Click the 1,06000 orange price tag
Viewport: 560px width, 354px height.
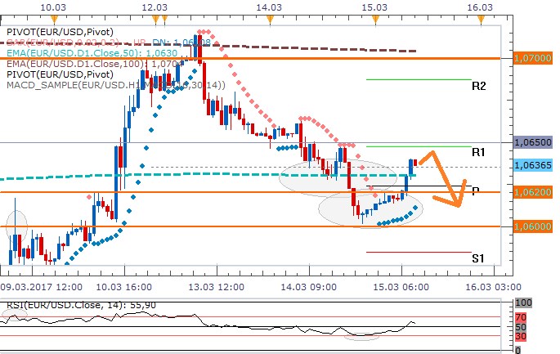(x=532, y=226)
